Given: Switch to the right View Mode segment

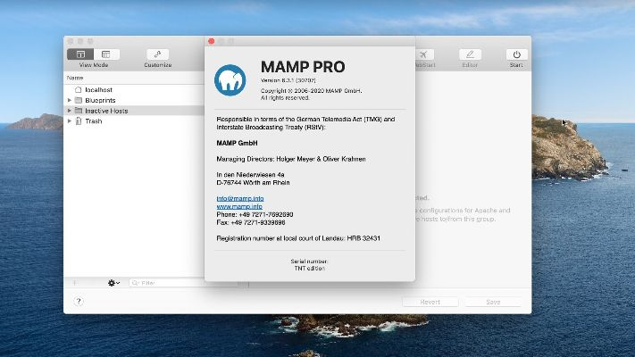Looking at the screenshot, I should (x=104, y=54).
